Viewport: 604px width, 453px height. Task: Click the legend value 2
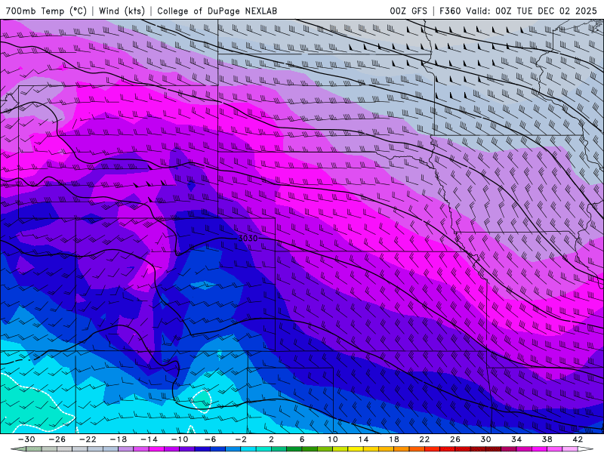coord(271,439)
